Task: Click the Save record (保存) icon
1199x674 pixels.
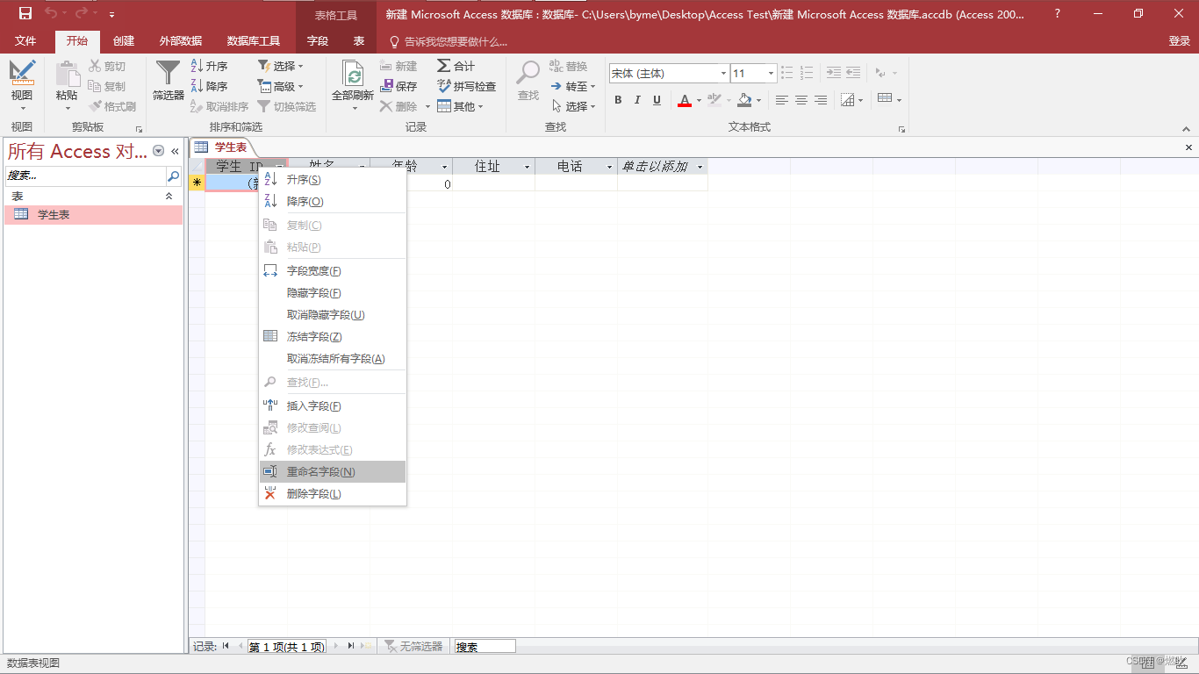Action: pos(398,86)
